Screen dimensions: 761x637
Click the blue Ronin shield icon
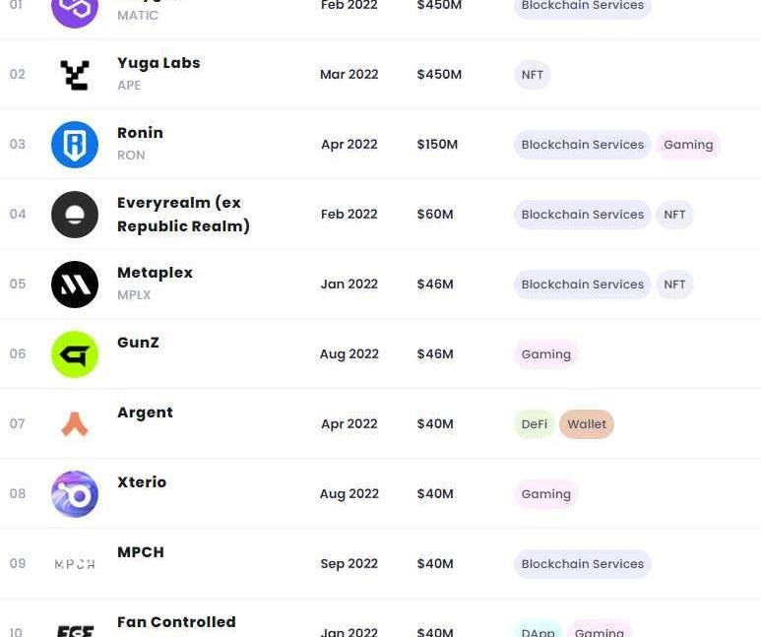tap(75, 145)
